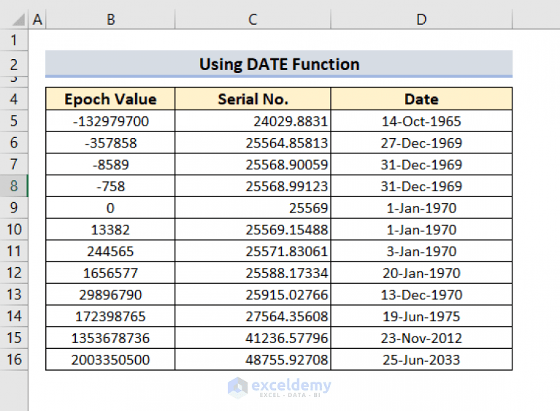
Task: Select serial cell 41236.57796
Action: tap(253, 338)
